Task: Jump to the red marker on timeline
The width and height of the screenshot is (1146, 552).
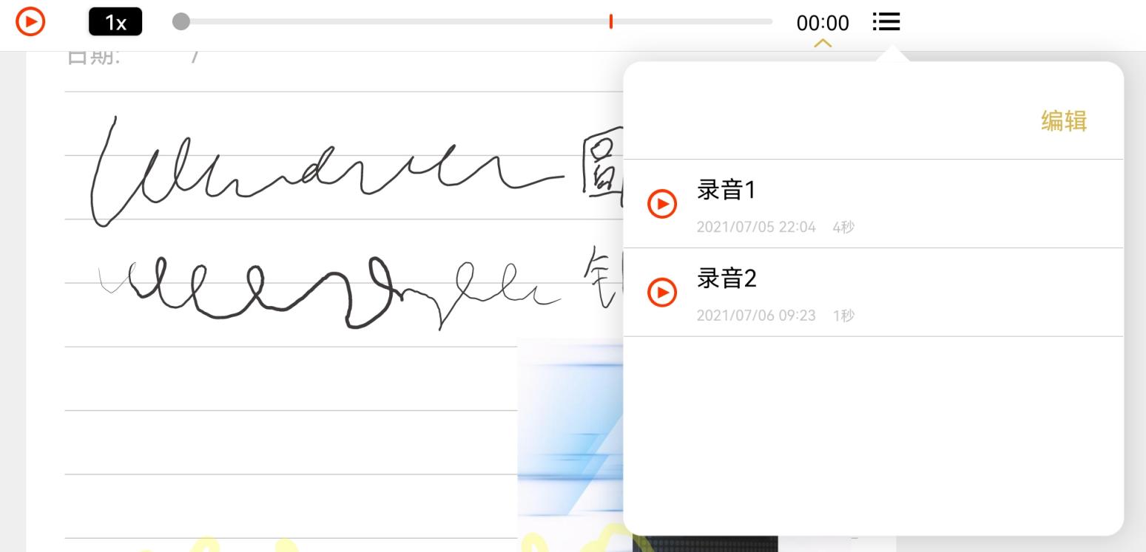Action: pyautogui.click(x=610, y=21)
